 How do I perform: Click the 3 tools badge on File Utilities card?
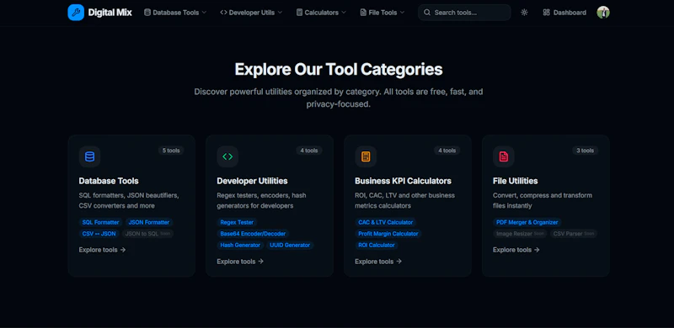coord(585,151)
